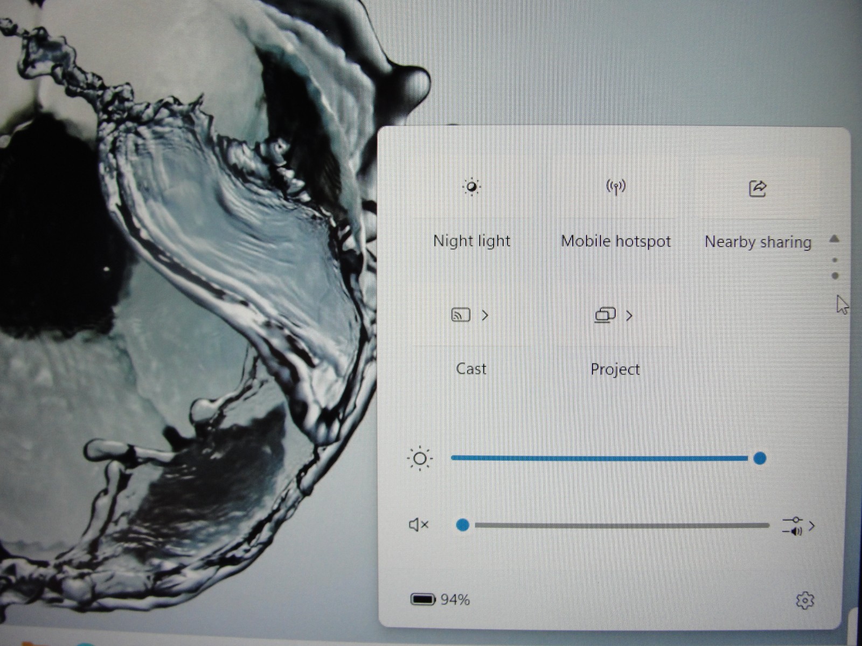862x646 pixels.
Task: Open all settings gear icon
Action: click(x=805, y=600)
